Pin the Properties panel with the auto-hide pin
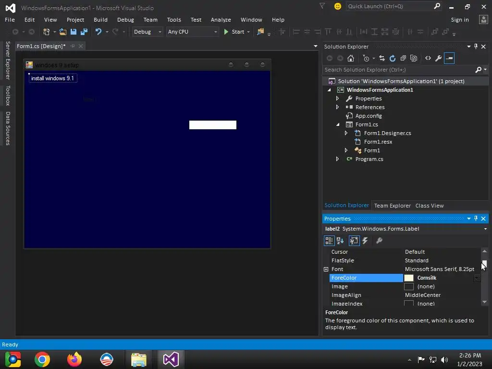 pyautogui.click(x=476, y=219)
